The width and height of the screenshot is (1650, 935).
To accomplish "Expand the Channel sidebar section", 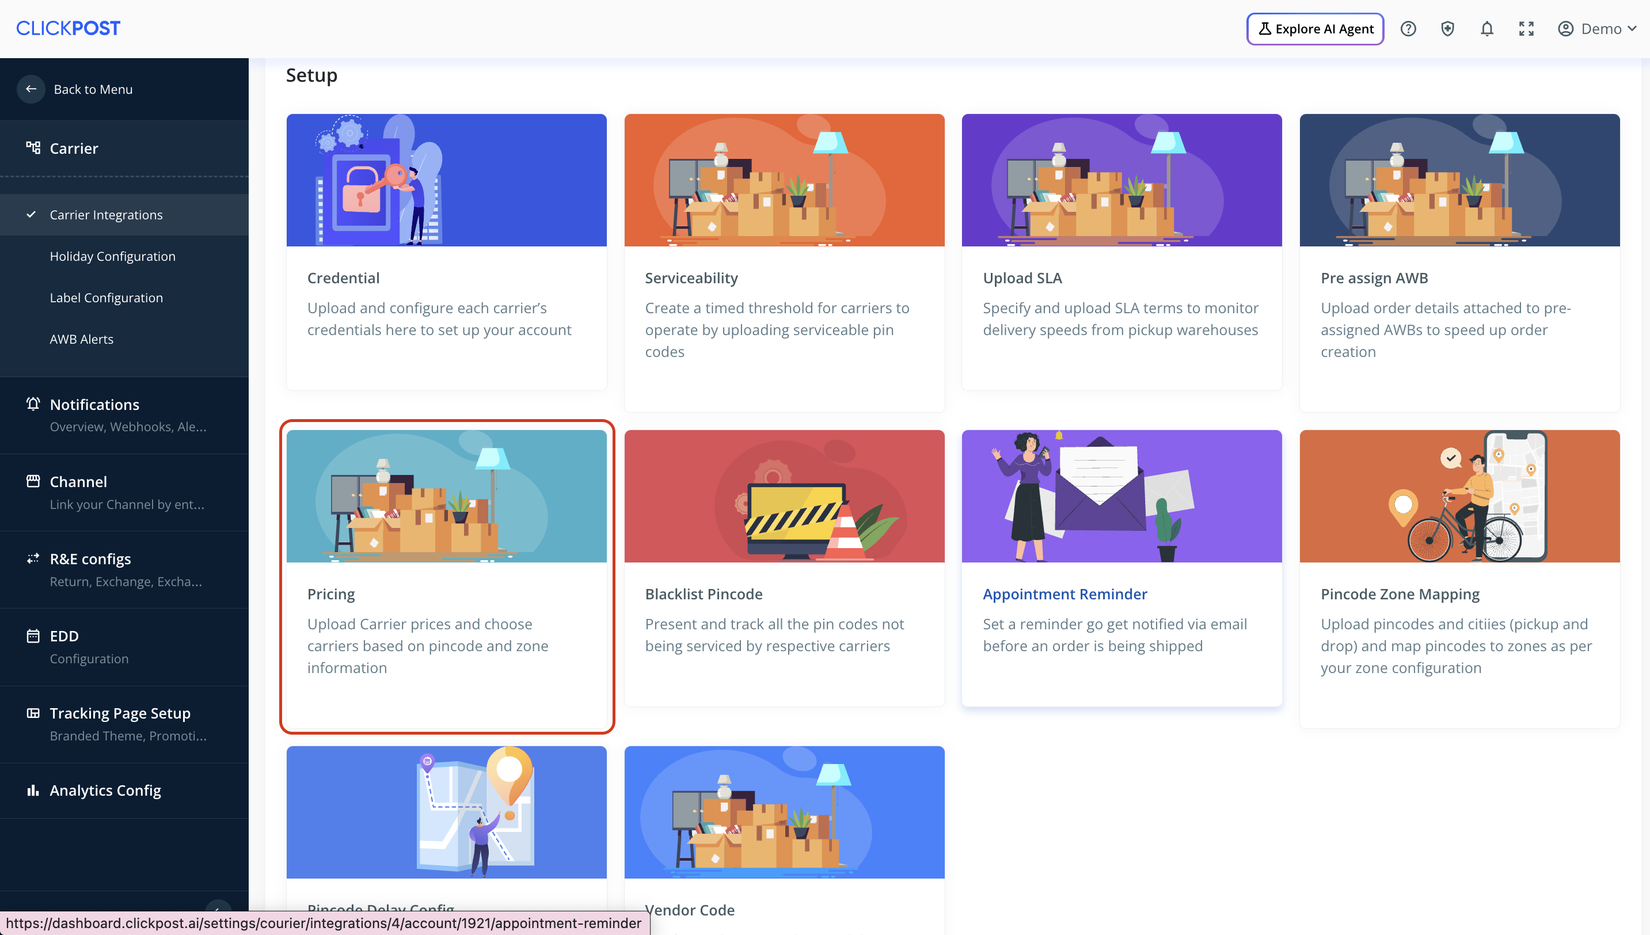I will pyautogui.click(x=78, y=482).
